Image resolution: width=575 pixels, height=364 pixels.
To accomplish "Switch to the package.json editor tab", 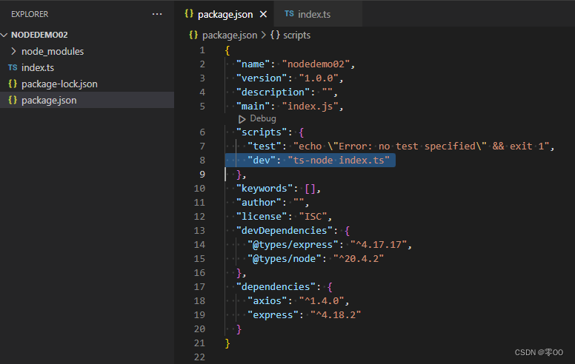I will coord(225,14).
